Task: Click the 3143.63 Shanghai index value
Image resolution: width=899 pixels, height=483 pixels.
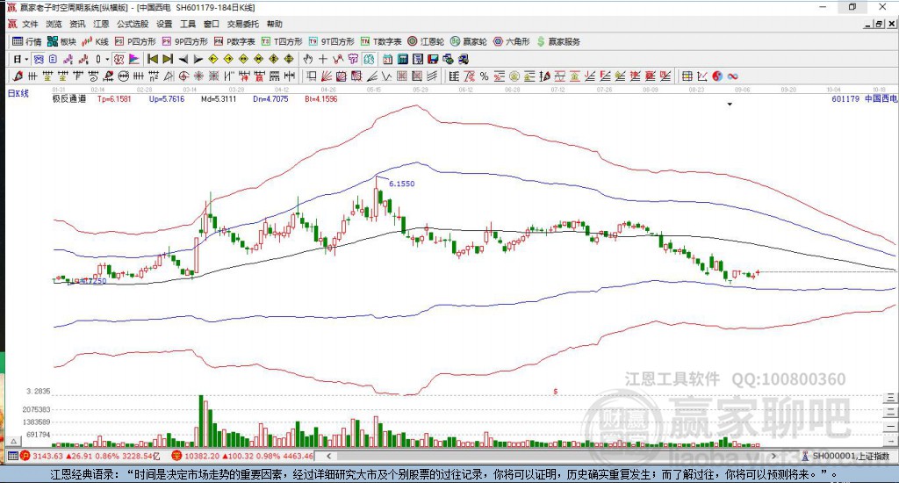Action: 47,456
